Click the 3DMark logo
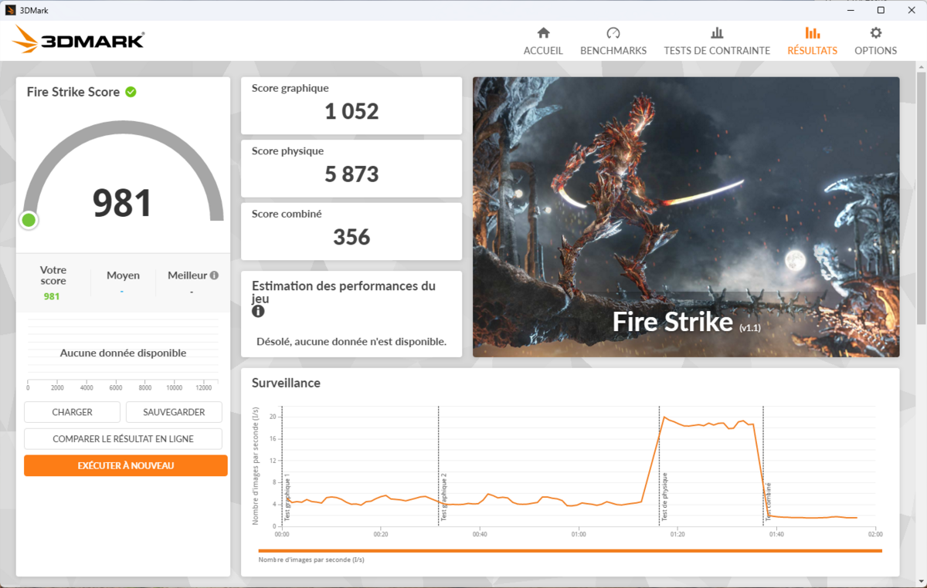Image resolution: width=927 pixels, height=588 pixels. tap(79, 40)
